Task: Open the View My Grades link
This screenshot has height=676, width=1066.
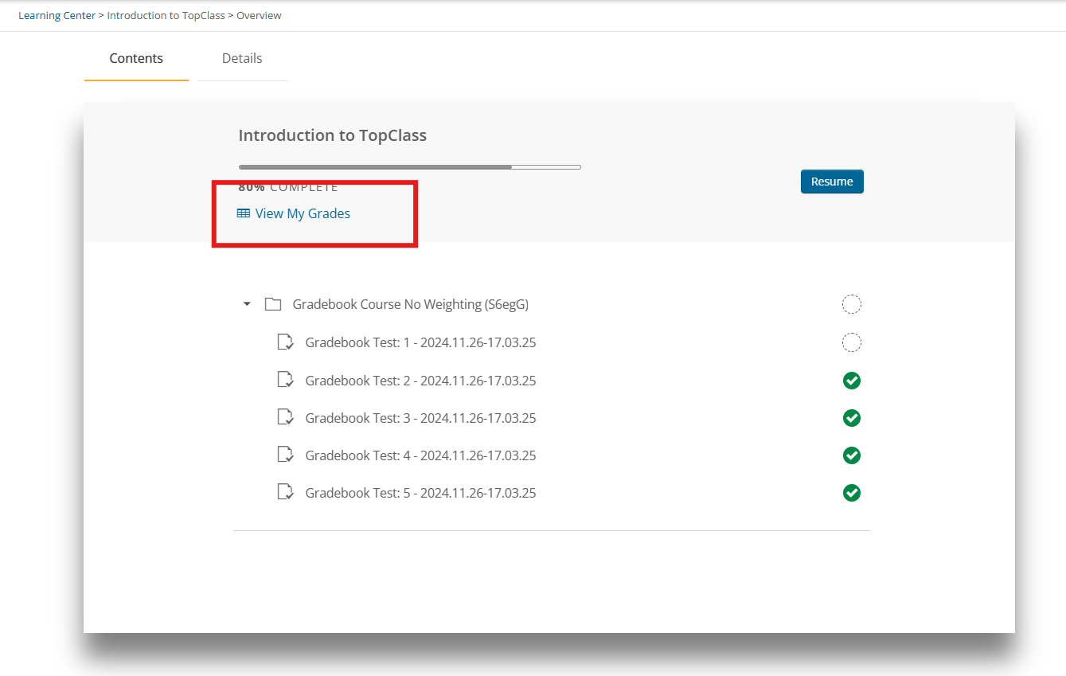Action: click(x=303, y=213)
